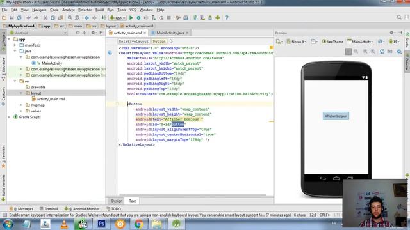Screen dimensions: 410x230
Task: Click the RelativeLayout breadcrumb
Action: [134, 42]
